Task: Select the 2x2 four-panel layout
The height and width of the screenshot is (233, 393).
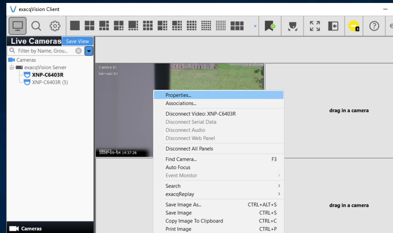Action: (89, 25)
